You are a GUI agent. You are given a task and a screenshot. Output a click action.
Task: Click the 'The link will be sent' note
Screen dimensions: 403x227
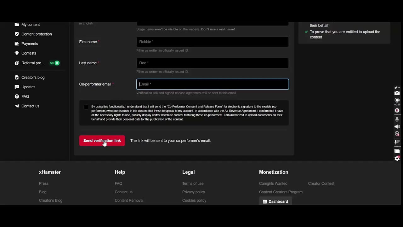(x=170, y=141)
